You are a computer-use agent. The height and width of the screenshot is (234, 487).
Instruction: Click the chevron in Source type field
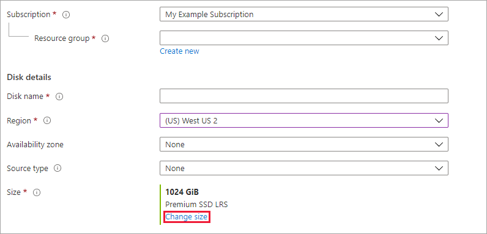tap(439, 168)
